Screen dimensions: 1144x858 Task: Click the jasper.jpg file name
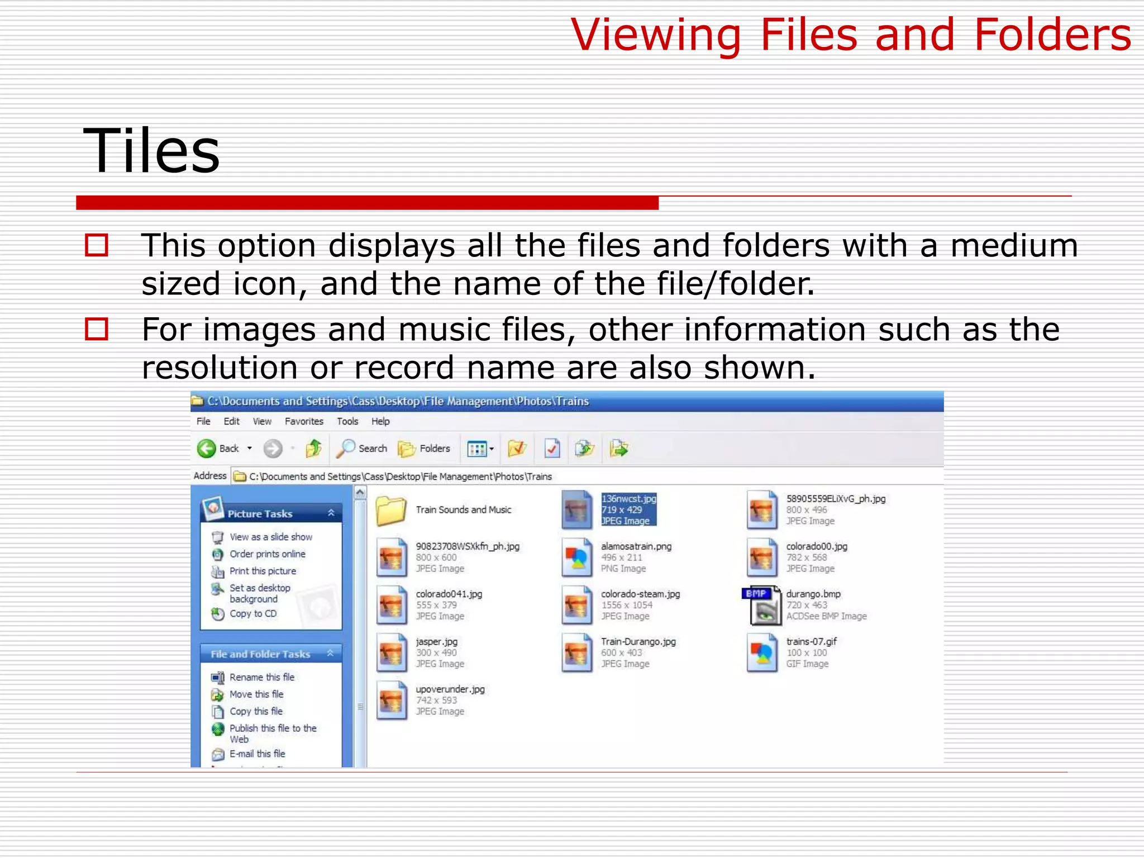[437, 642]
